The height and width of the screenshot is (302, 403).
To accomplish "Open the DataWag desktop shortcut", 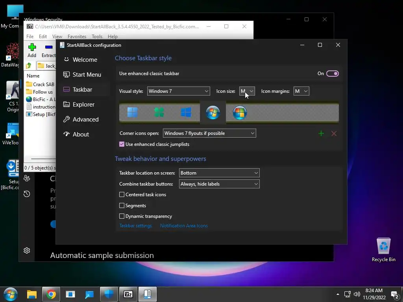I will pos(10,55).
